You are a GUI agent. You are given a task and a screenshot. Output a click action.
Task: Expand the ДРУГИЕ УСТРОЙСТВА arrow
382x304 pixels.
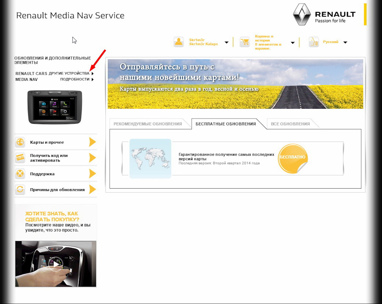(93, 73)
